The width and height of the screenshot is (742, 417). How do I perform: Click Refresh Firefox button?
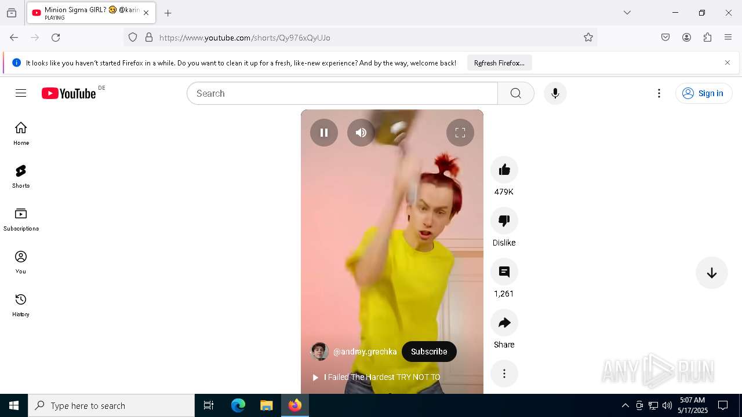pos(499,63)
